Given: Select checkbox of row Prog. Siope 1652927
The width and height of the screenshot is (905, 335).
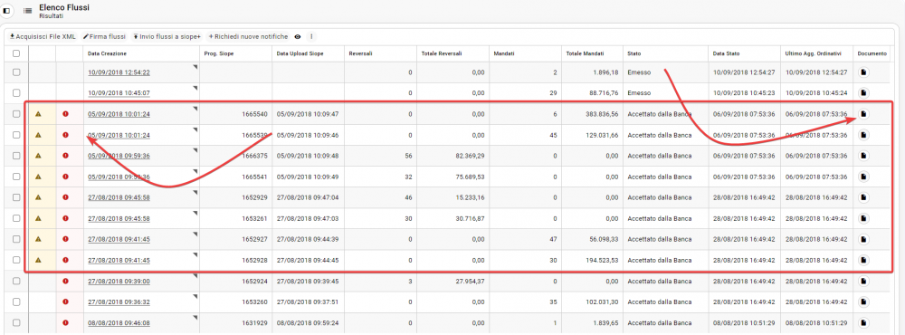Looking at the screenshot, I should point(16,238).
